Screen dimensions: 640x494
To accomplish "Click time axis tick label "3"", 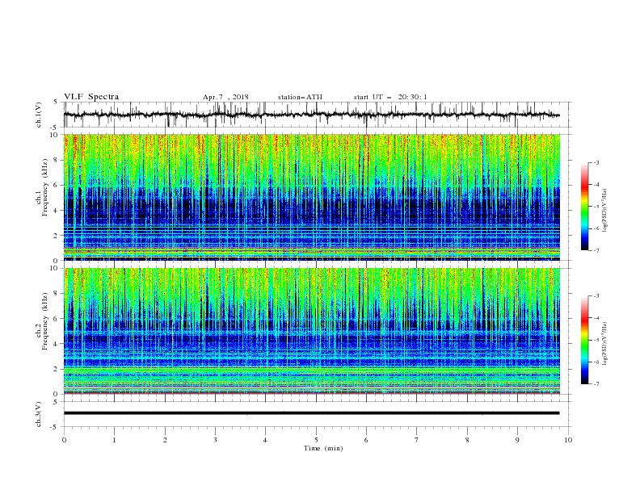I will coord(215,440).
